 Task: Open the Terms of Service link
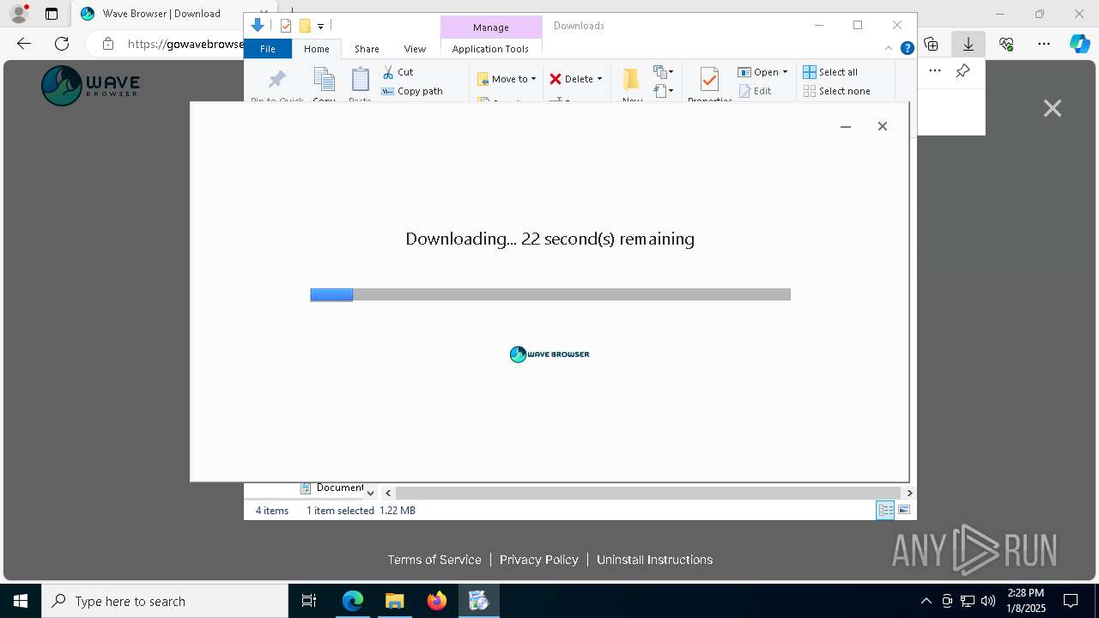[x=434, y=559]
